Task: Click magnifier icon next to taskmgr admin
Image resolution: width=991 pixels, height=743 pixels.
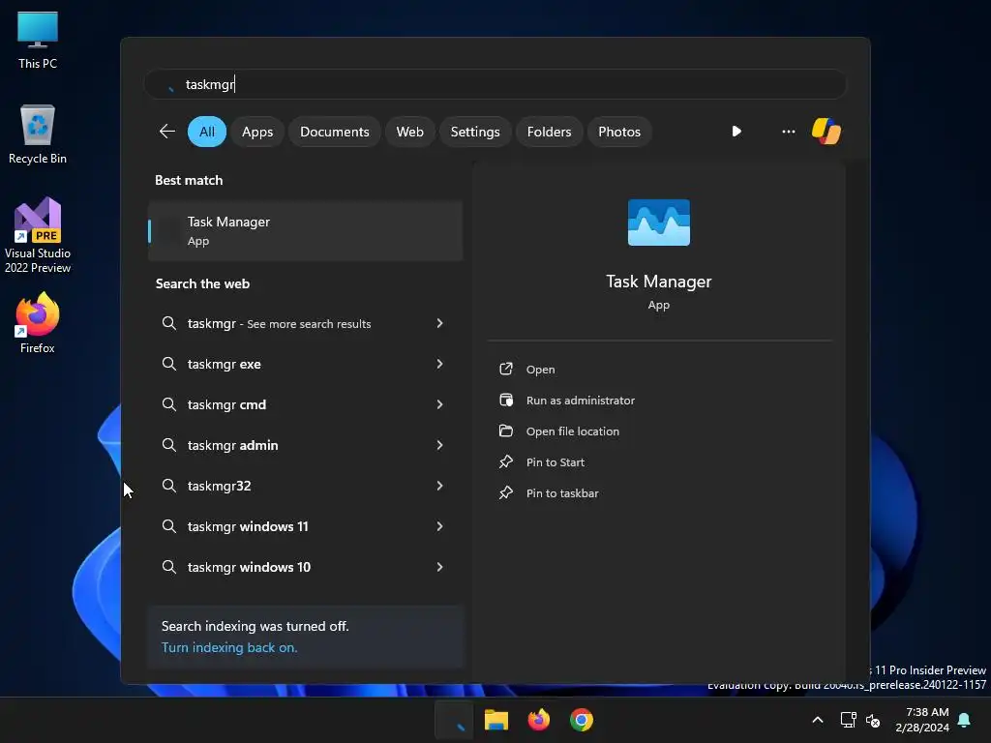Action: click(168, 445)
